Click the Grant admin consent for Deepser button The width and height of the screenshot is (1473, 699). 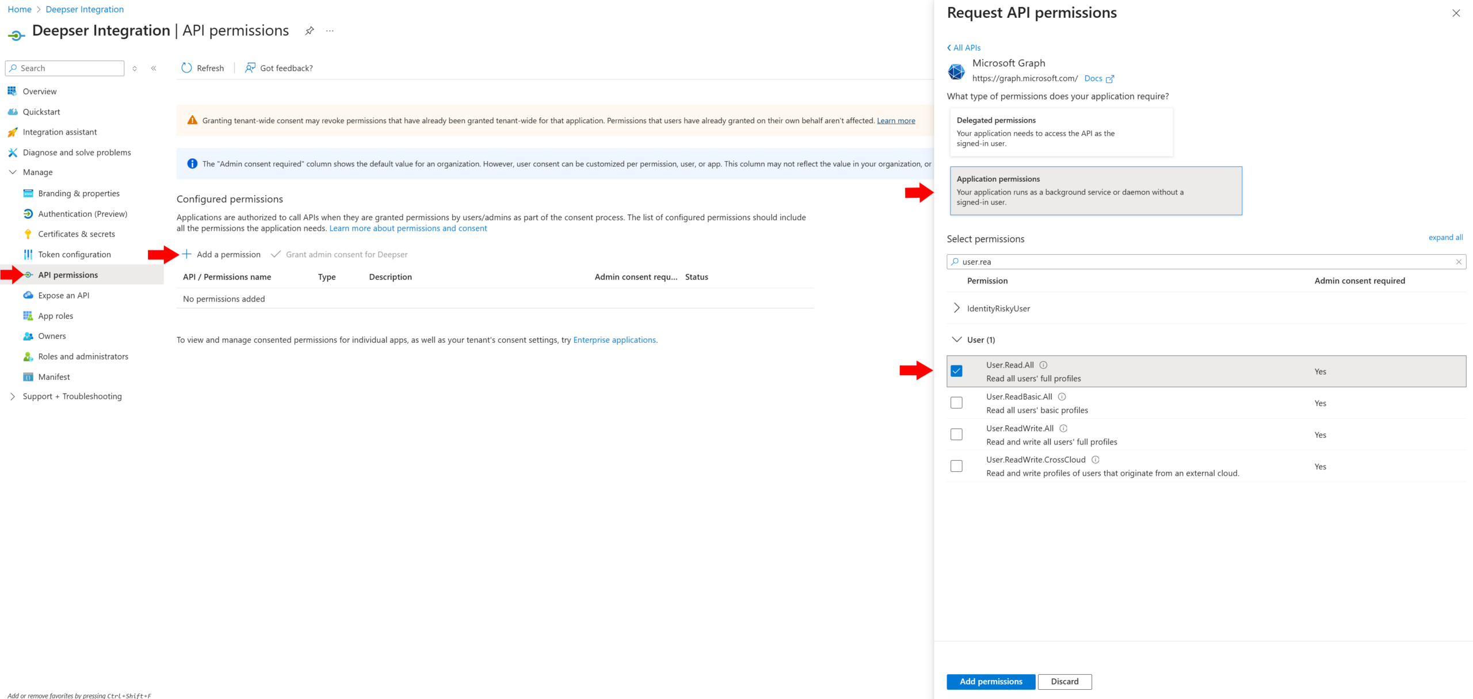pos(339,254)
